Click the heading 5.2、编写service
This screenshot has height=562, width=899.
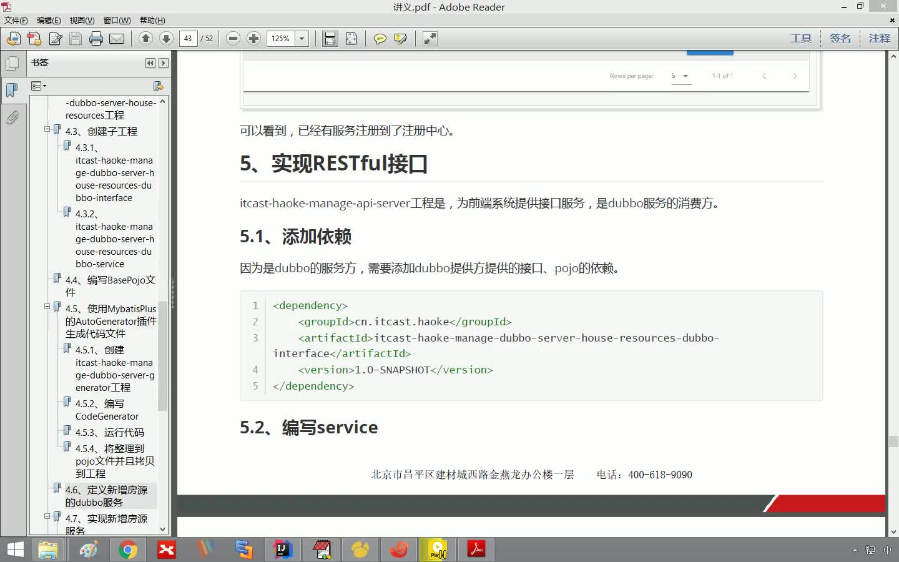309,427
